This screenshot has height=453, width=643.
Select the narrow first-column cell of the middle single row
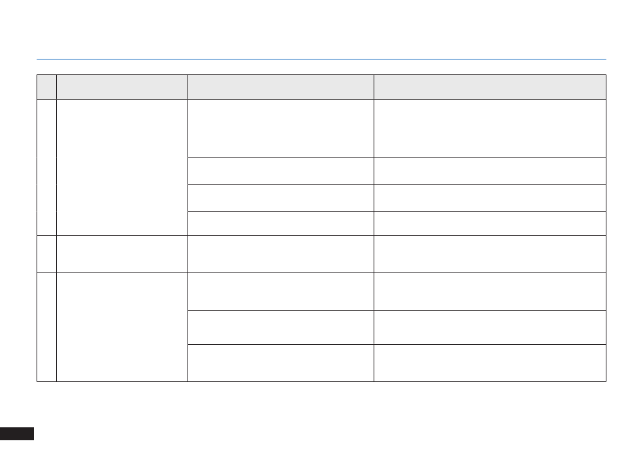point(47,254)
